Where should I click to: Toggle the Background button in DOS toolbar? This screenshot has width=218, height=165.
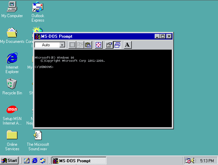click(117, 45)
